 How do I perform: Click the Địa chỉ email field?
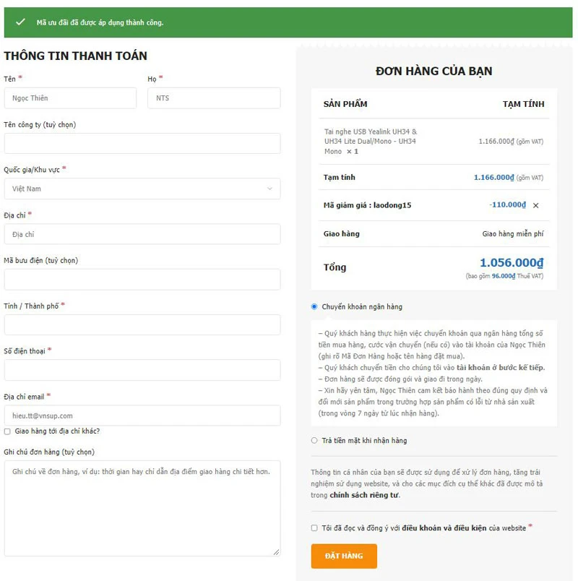[142, 416]
